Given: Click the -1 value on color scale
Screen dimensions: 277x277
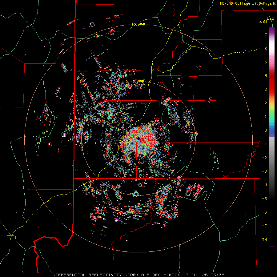Looking at the screenshot, I should tap(264, 144).
